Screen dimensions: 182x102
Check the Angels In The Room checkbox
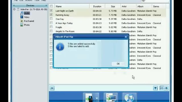pos(51,31)
